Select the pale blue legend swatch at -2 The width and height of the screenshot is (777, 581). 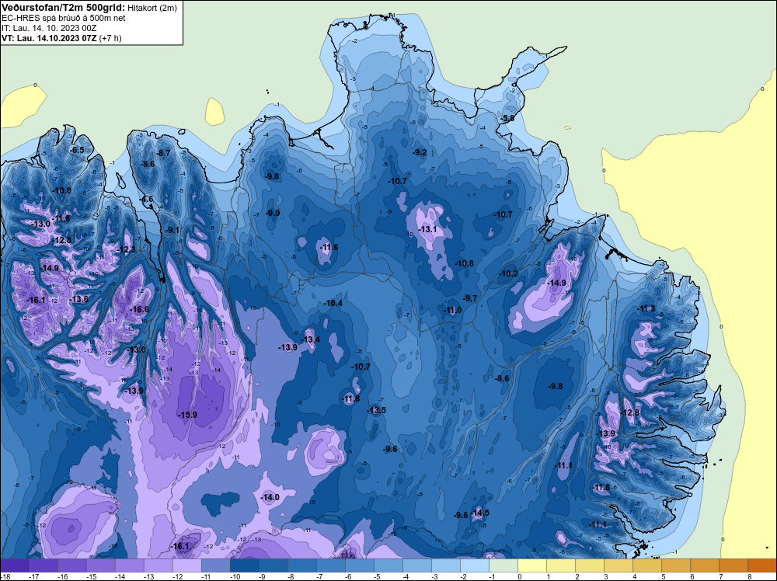[x=475, y=565]
